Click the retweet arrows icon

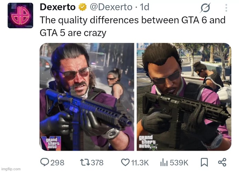tap(85, 162)
